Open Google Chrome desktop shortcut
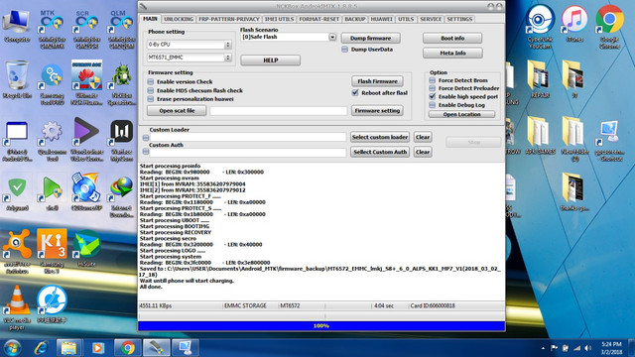Viewport: 635px width, 357px height. click(609, 27)
